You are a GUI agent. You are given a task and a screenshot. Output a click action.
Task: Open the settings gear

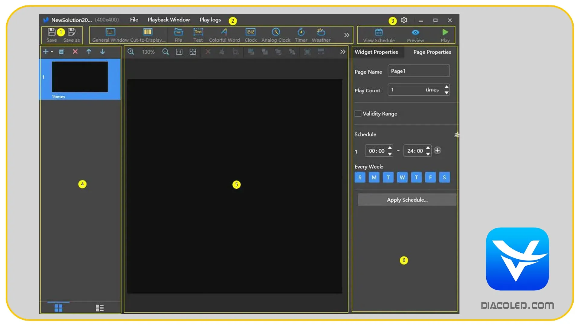(404, 20)
